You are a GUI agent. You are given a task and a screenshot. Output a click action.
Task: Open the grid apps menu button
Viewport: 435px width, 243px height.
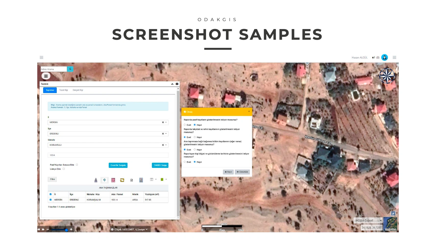(46, 76)
